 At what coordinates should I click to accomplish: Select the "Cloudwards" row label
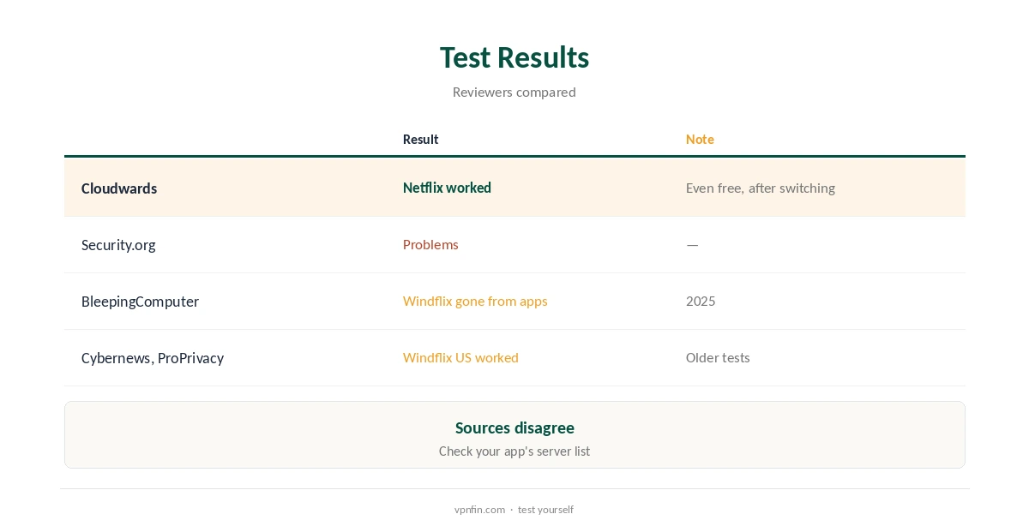pos(119,188)
